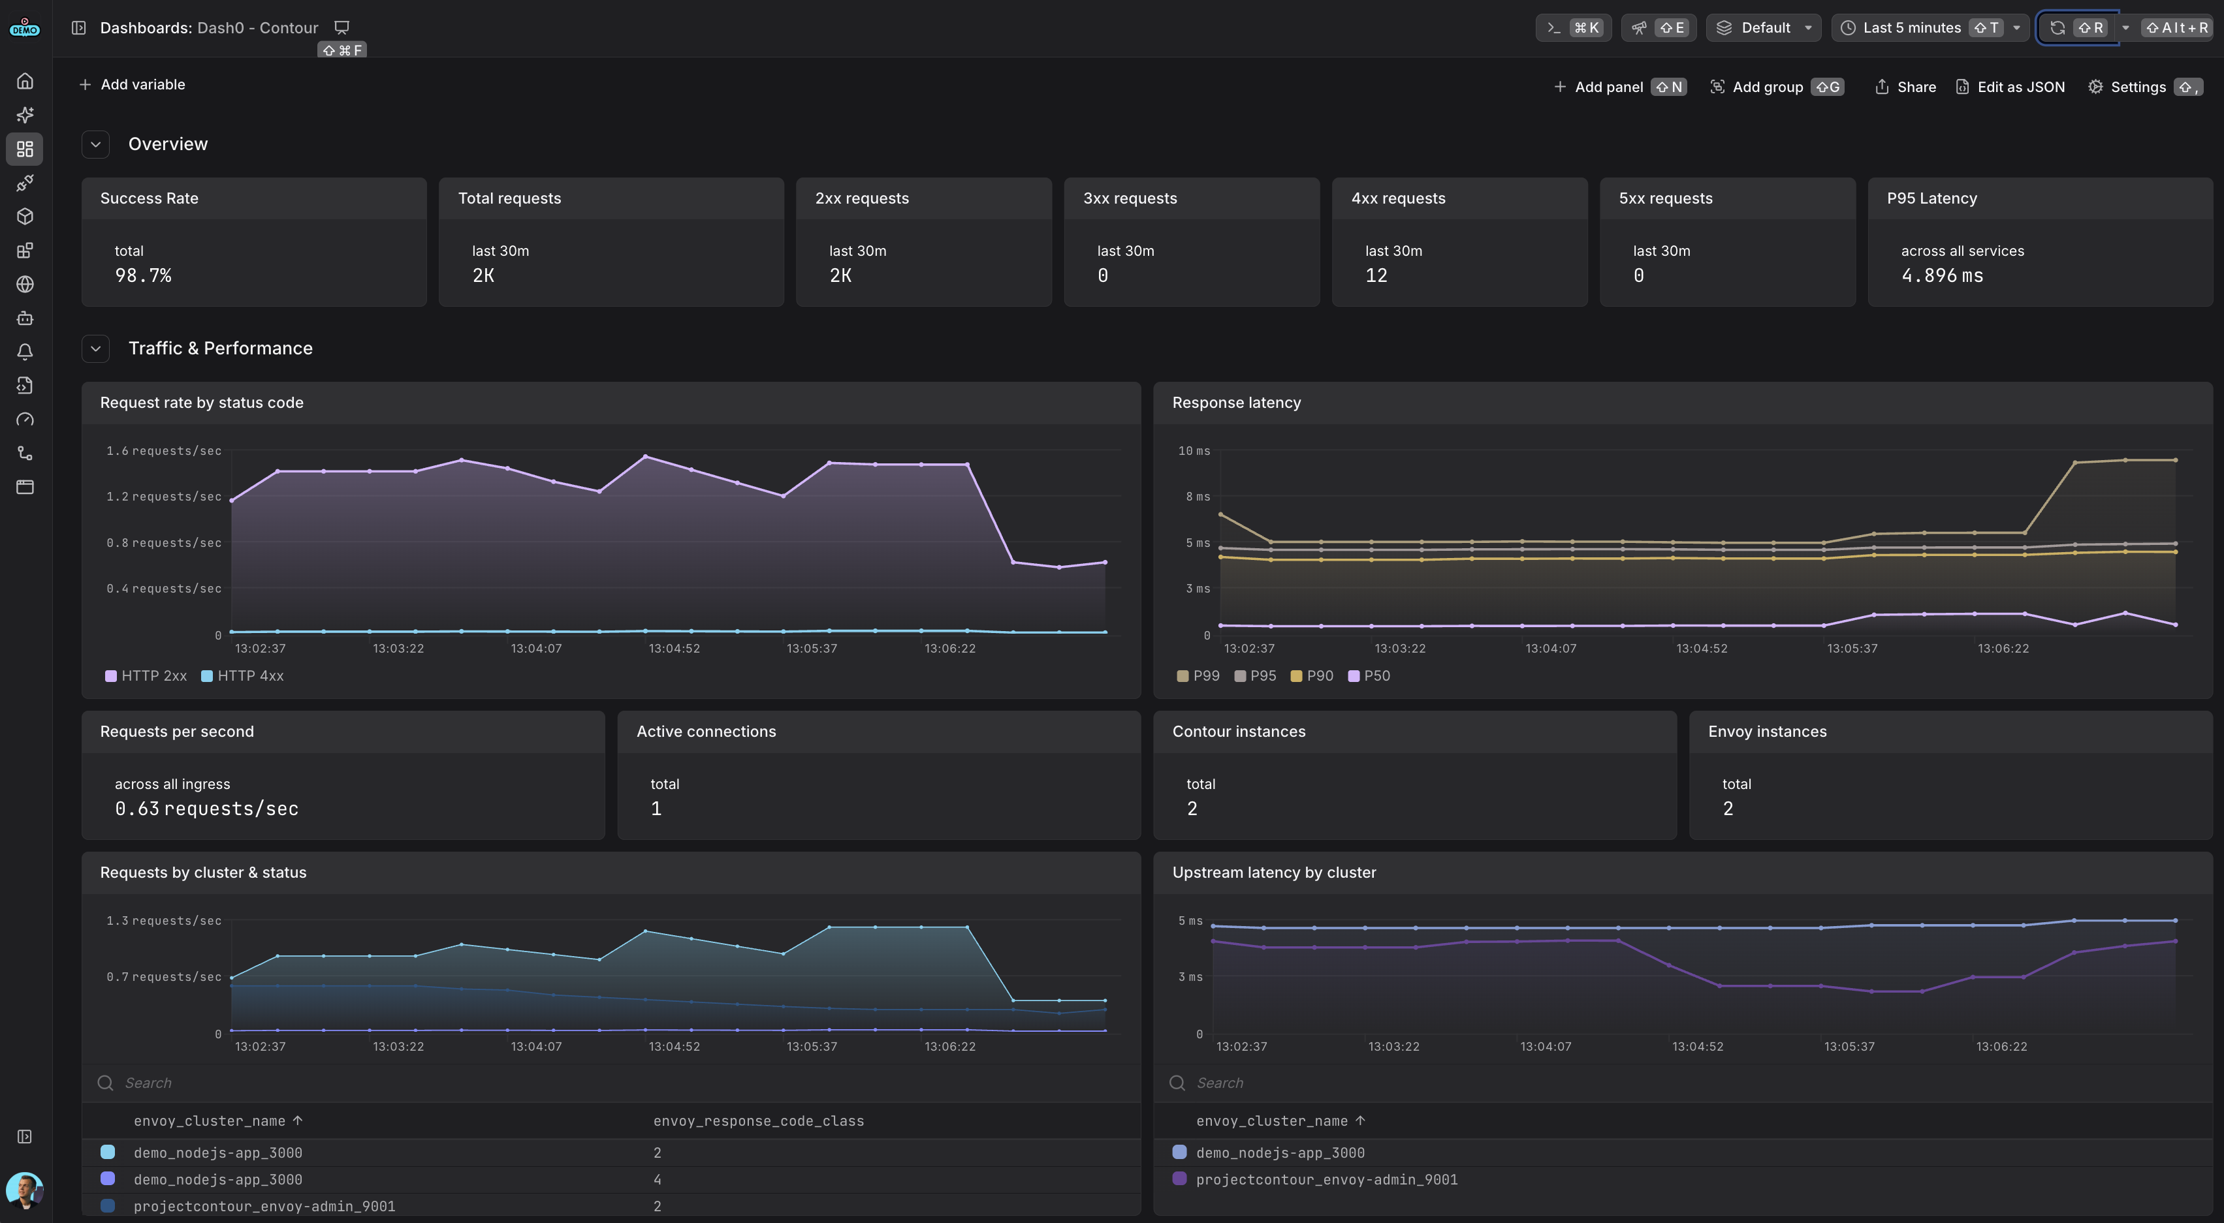
Task: Open the robot icon in sidebar
Action: click(25, 318)
